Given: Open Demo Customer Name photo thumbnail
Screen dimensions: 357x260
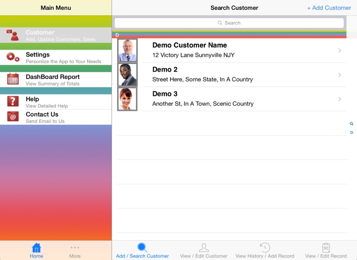Looking at the screenshot, I should pyautogui.click(x=127, y=50).
